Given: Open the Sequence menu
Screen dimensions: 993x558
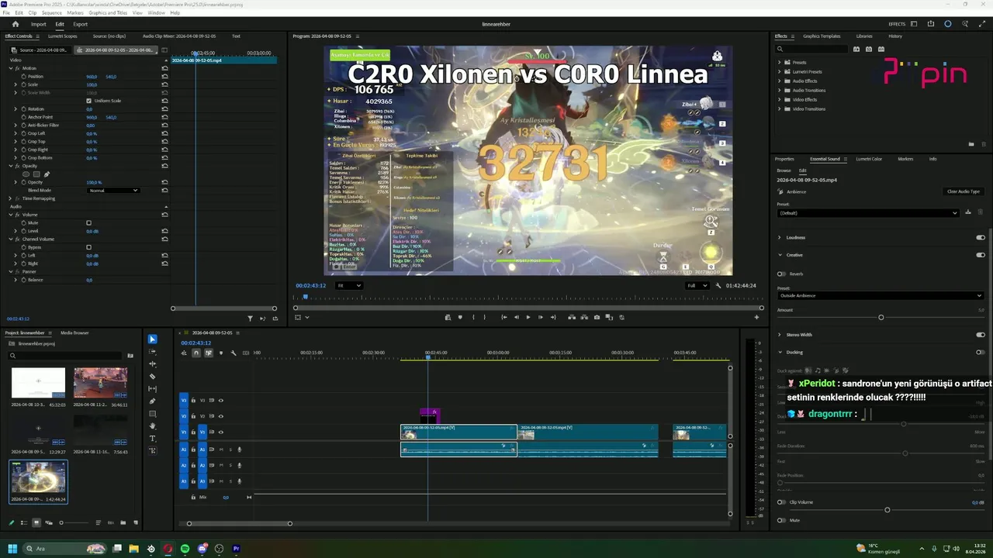Looking at the screenshot, I should tap(52, 13).
